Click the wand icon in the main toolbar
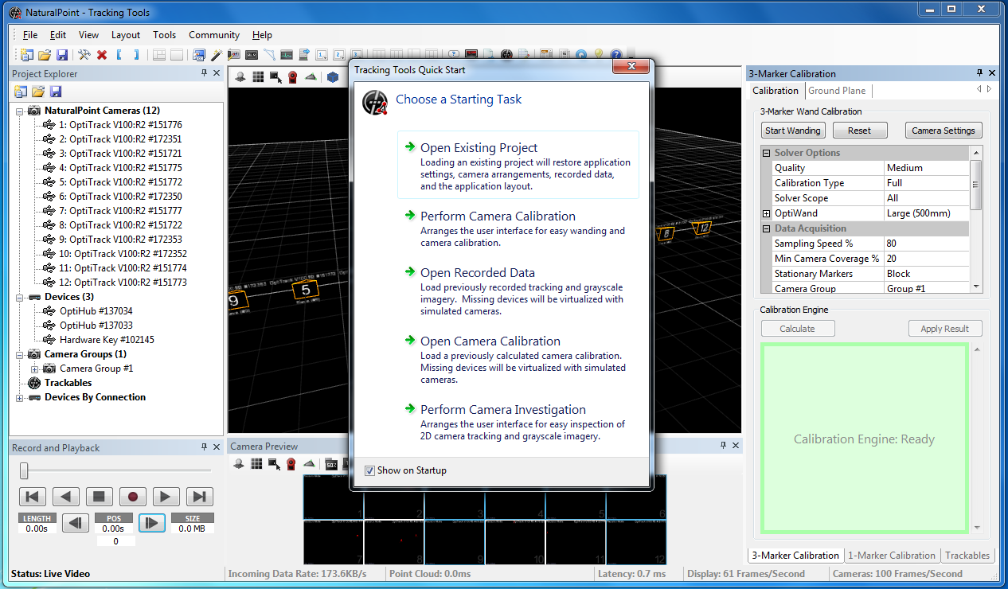The height and width of the screenshot is (589, 1008). point(215,55)
